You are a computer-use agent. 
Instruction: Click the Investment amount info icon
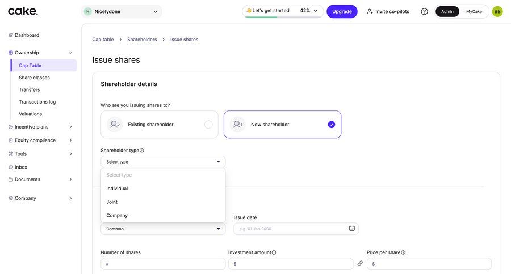[274, 252]
